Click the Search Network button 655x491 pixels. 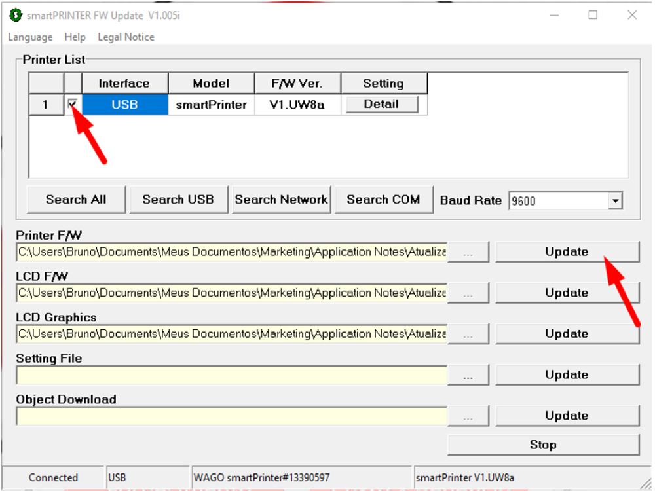[x=281, y=200]
